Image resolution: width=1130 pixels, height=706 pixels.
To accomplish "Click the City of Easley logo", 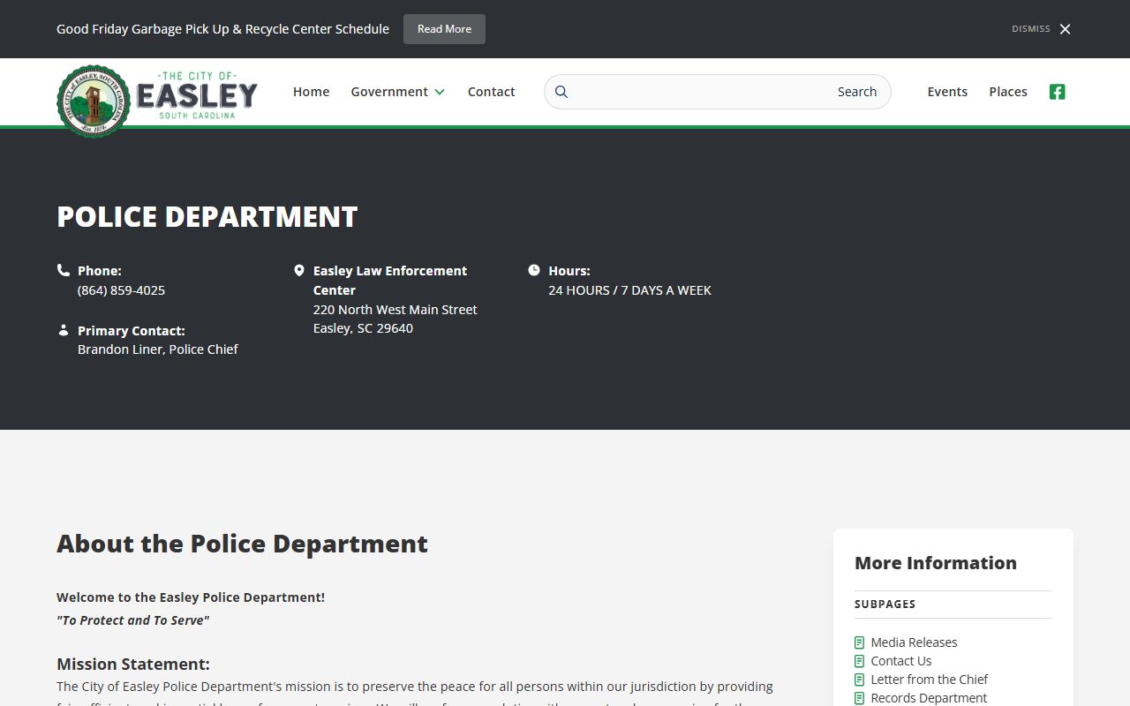I will click(x=157, y=101).
